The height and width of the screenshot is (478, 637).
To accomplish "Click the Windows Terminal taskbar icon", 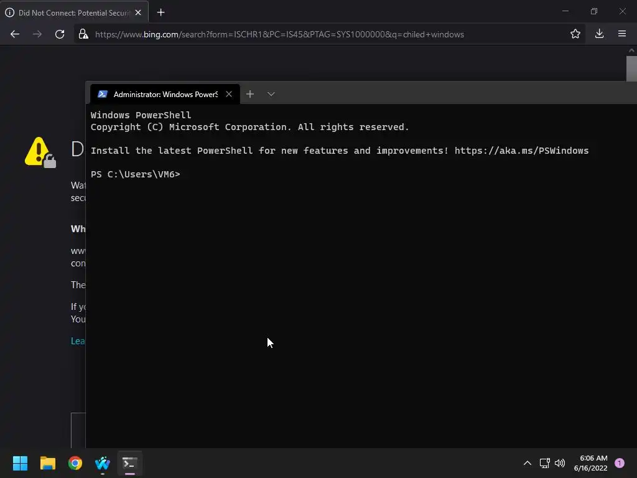I will tap(130, 463).
